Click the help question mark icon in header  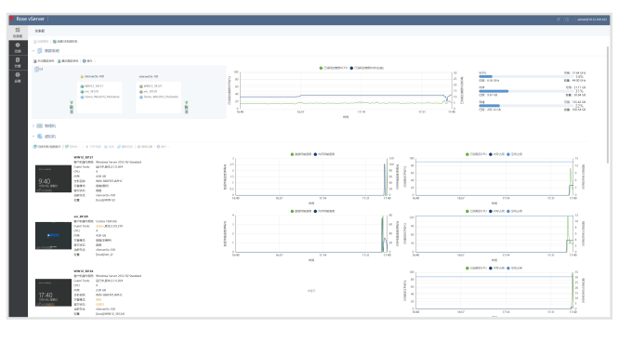click(x=559, y=20)
